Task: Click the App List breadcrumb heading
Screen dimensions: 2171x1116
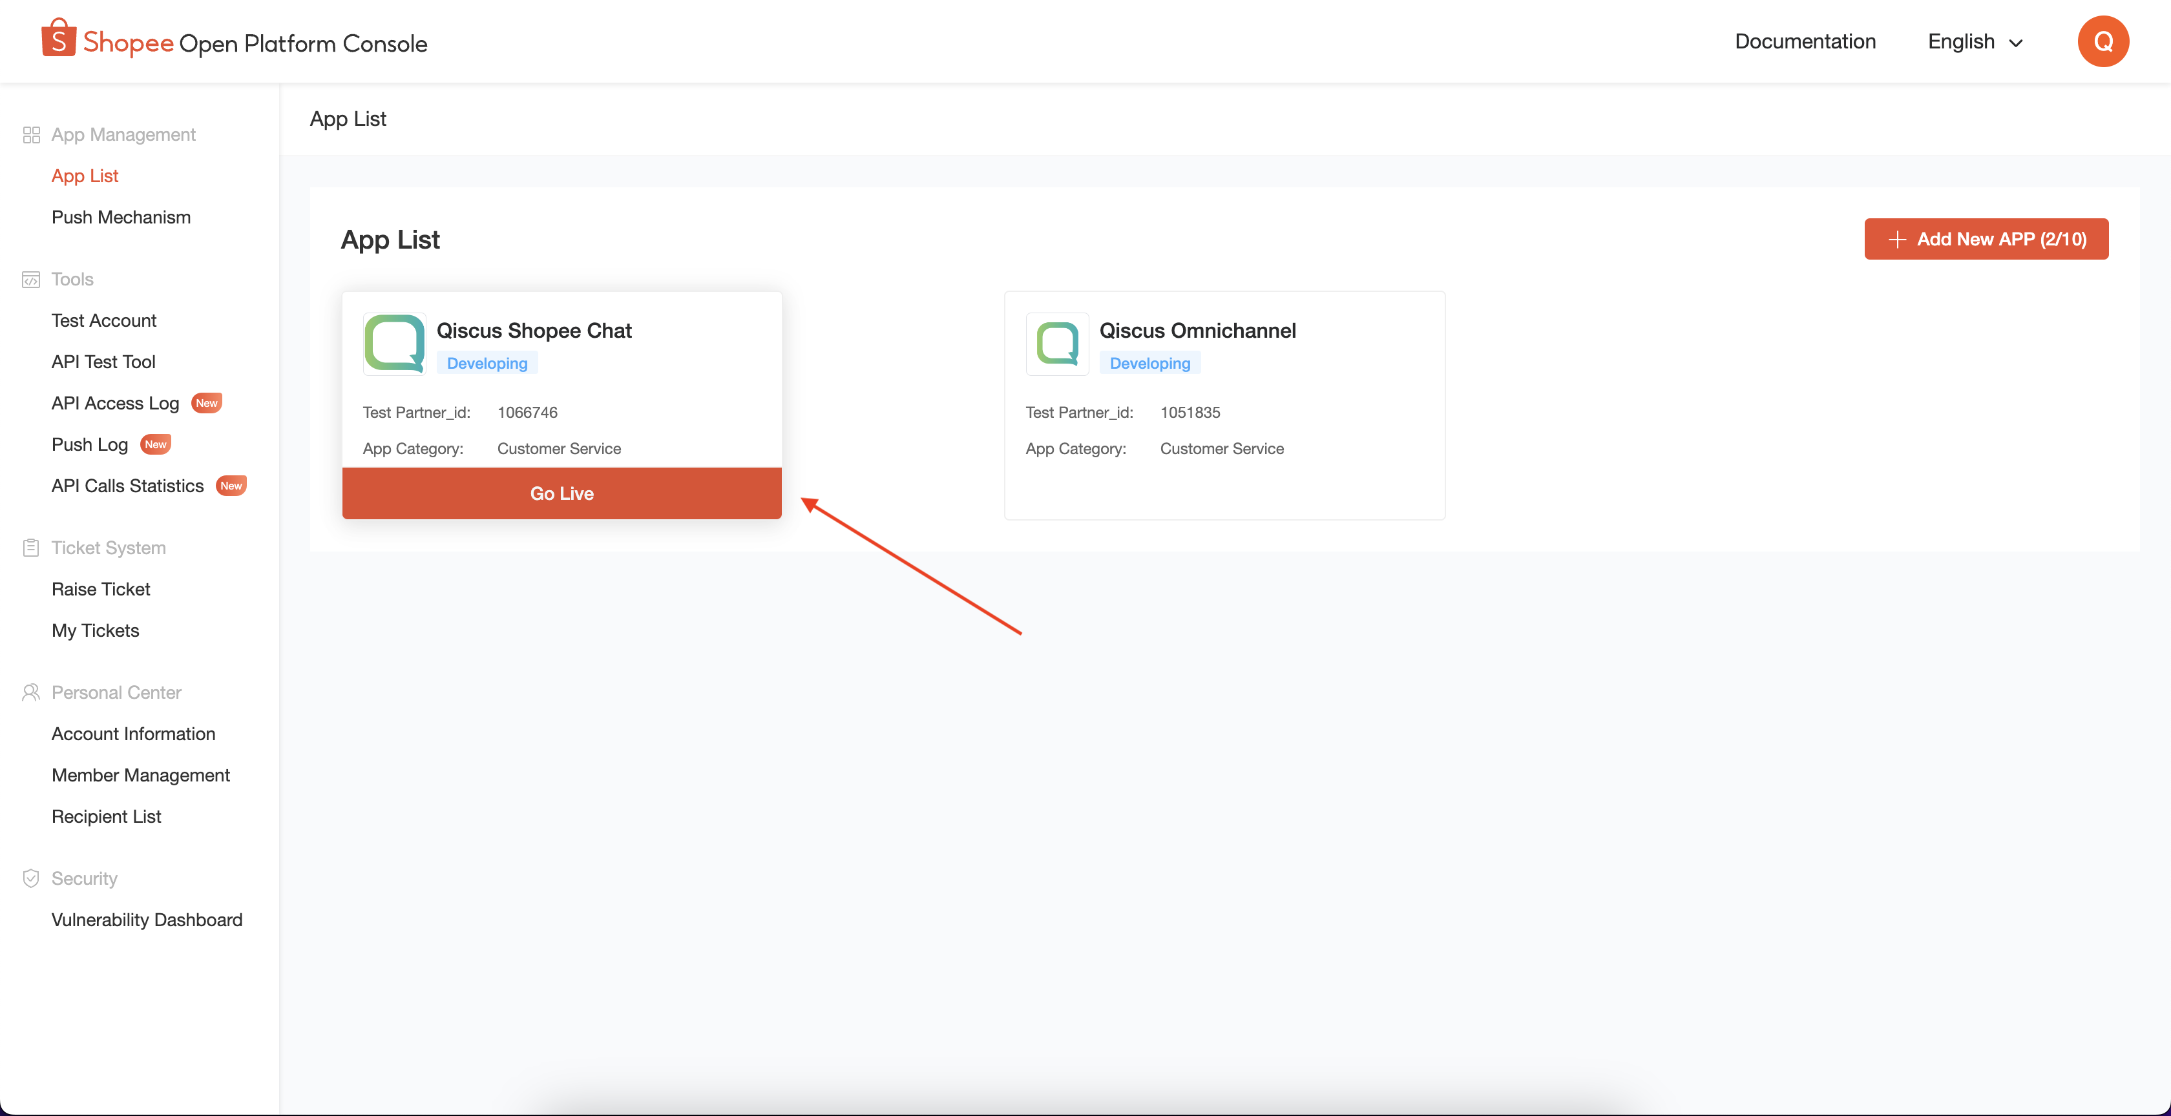Action: 348,119
